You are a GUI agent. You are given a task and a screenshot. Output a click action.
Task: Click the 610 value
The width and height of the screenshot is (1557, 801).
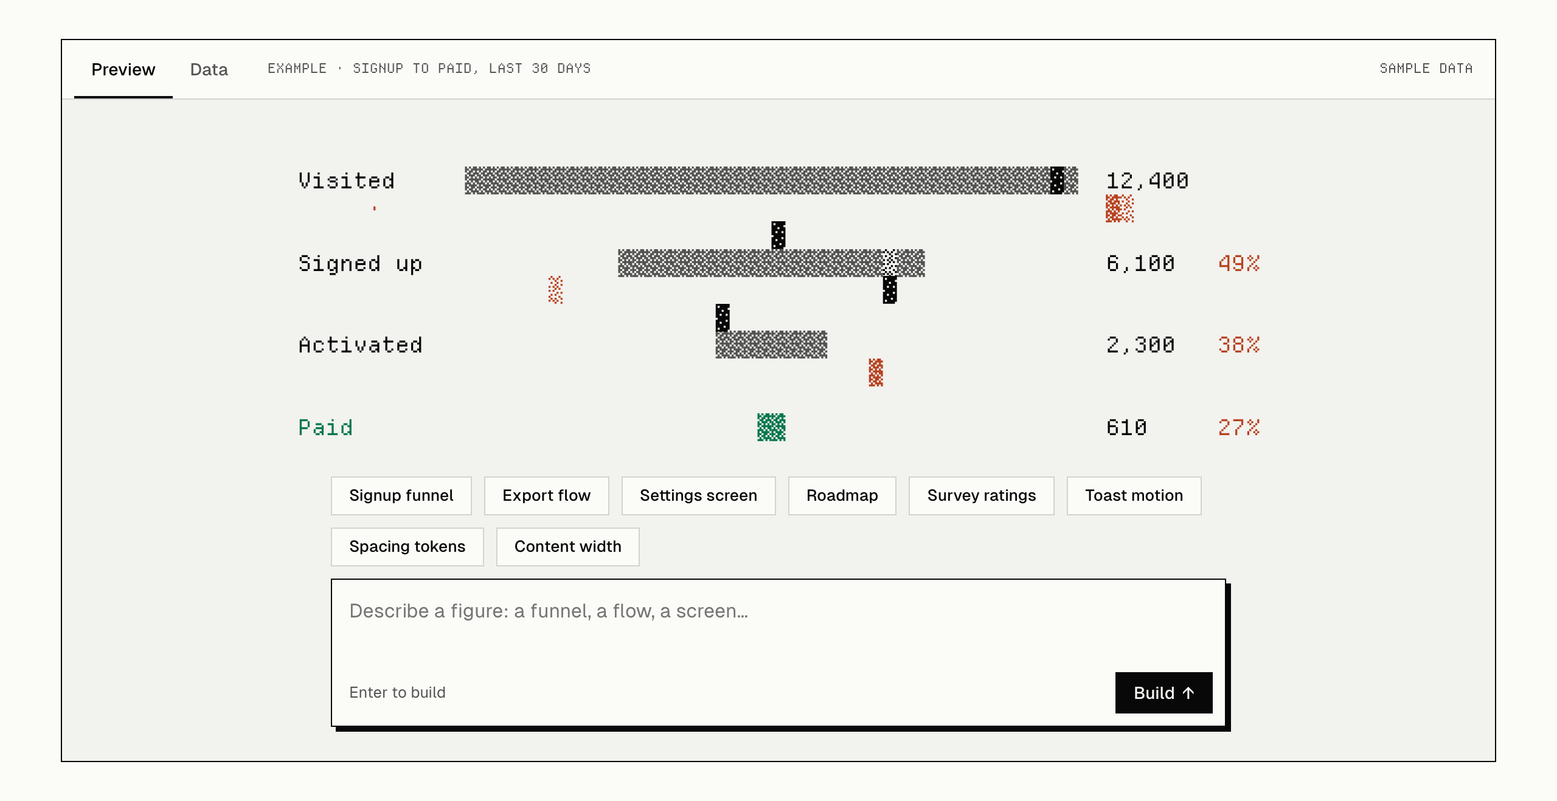click(1126, 427)
